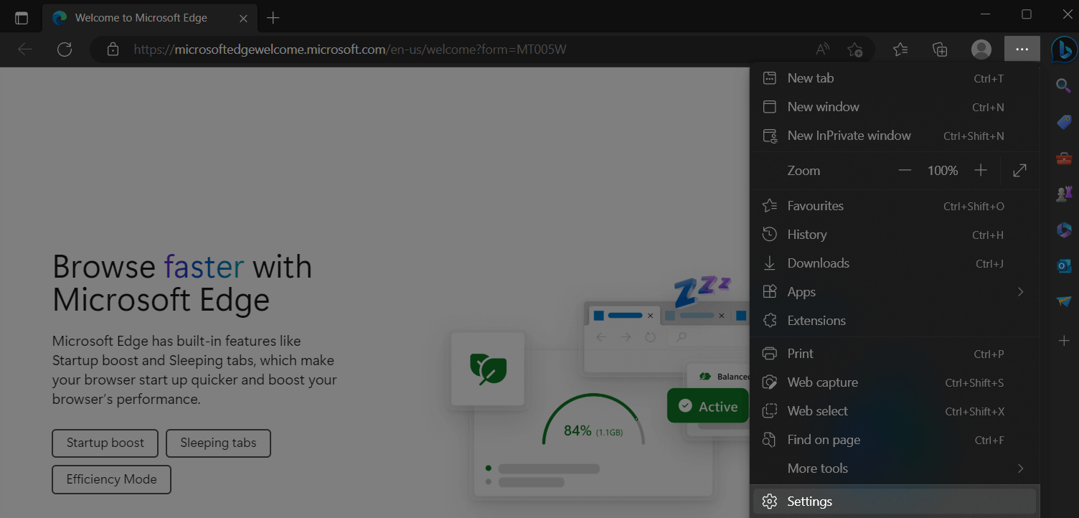
Task: Click the Collections toolbar icon
Action: pos(940,50)
